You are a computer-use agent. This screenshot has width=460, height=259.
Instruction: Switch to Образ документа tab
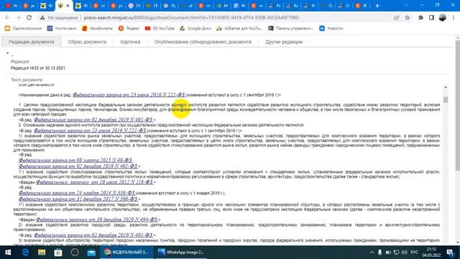tap(87, 42)
